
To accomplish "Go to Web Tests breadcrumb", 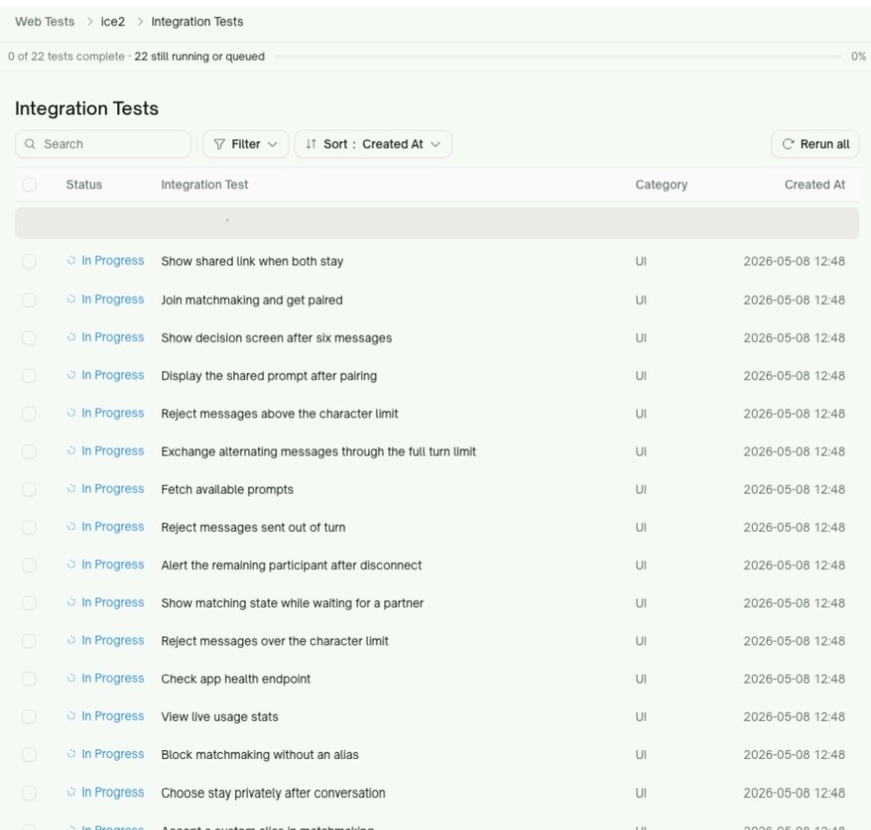I will pyautogui.click(x=44, y=21).
